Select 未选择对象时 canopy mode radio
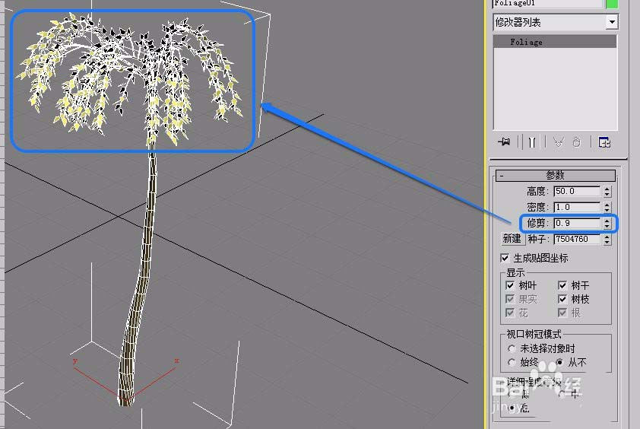Image resolution: width=640 pixels, height=429 pixels. (512, 348)
